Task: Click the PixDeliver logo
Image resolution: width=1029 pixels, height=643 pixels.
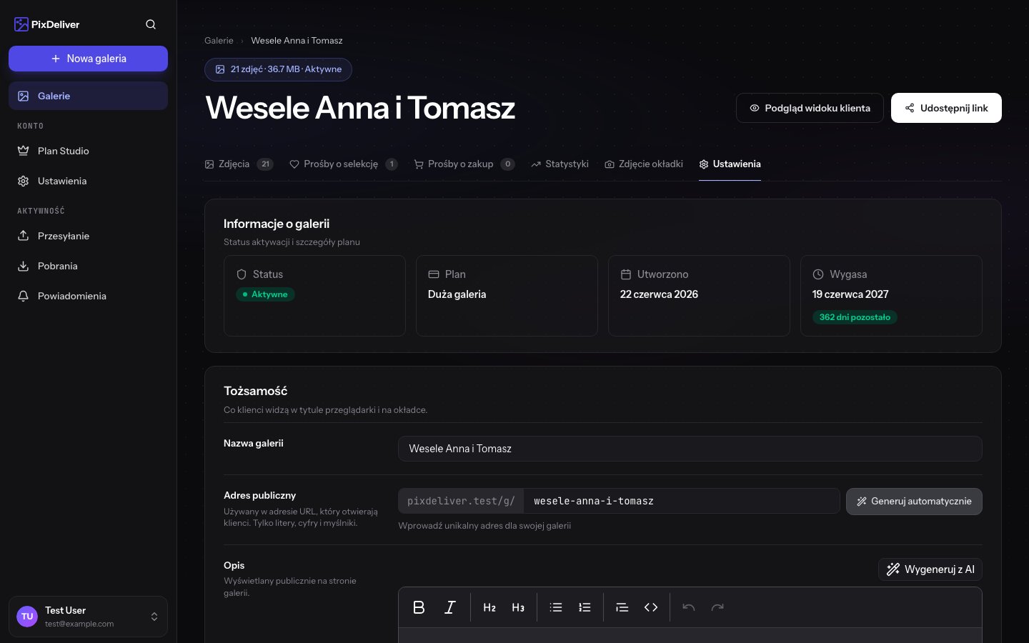Action: (x=47, y=24)
